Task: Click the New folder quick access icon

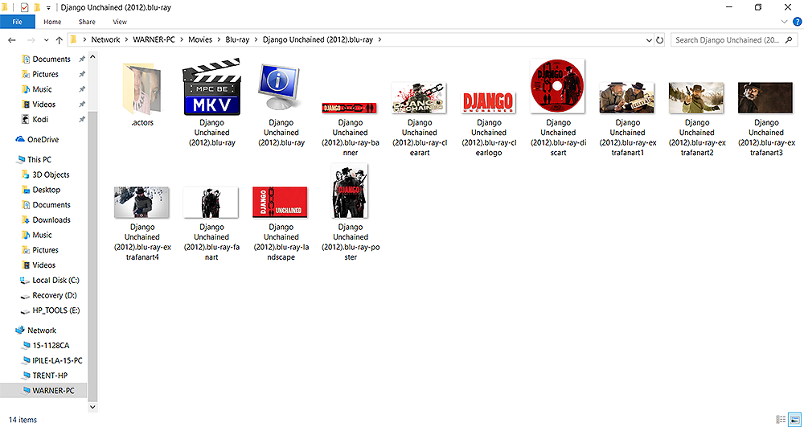Action: click(37, 8)
